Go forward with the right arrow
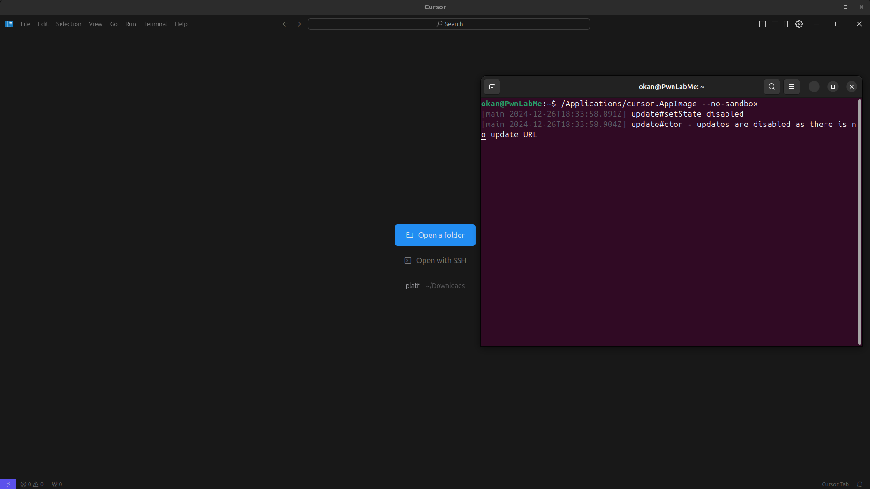 [298, 24]
